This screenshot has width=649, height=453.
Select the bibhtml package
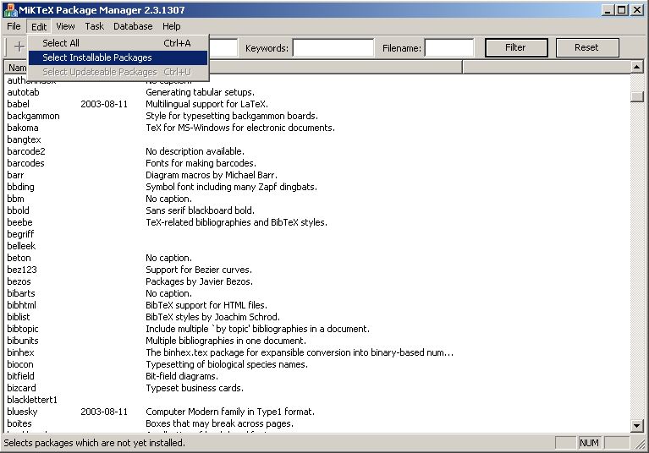21,305
